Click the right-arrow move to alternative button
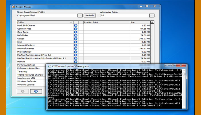 [36, 91]
